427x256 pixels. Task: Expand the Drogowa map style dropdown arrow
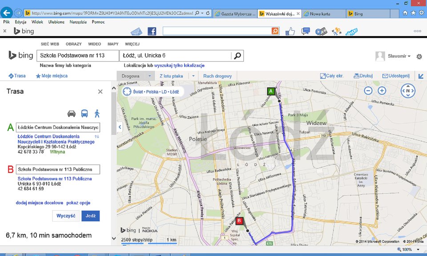[149, 76]
